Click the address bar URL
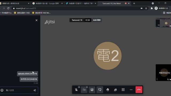This screenshot has width=171, height=96. coord(26,8)
